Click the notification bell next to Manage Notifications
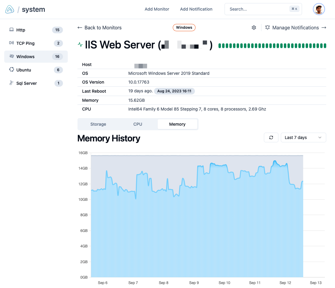Viewport: 335px width, 288px height. point(268,28)
